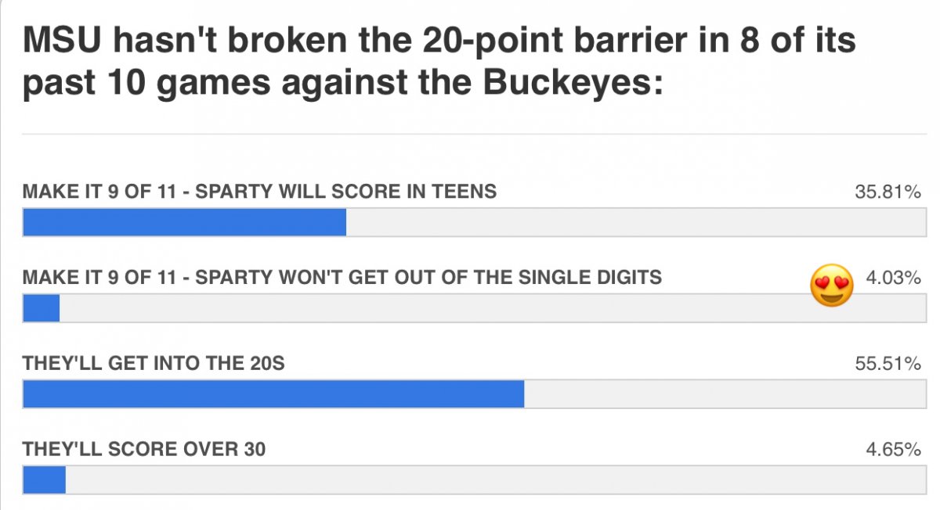This screenshot has height=510, width=940.
Task: Click the 4.03% result value
Action: pos(893,277)
